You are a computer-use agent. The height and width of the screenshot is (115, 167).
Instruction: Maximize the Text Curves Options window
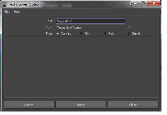point(143,3)
